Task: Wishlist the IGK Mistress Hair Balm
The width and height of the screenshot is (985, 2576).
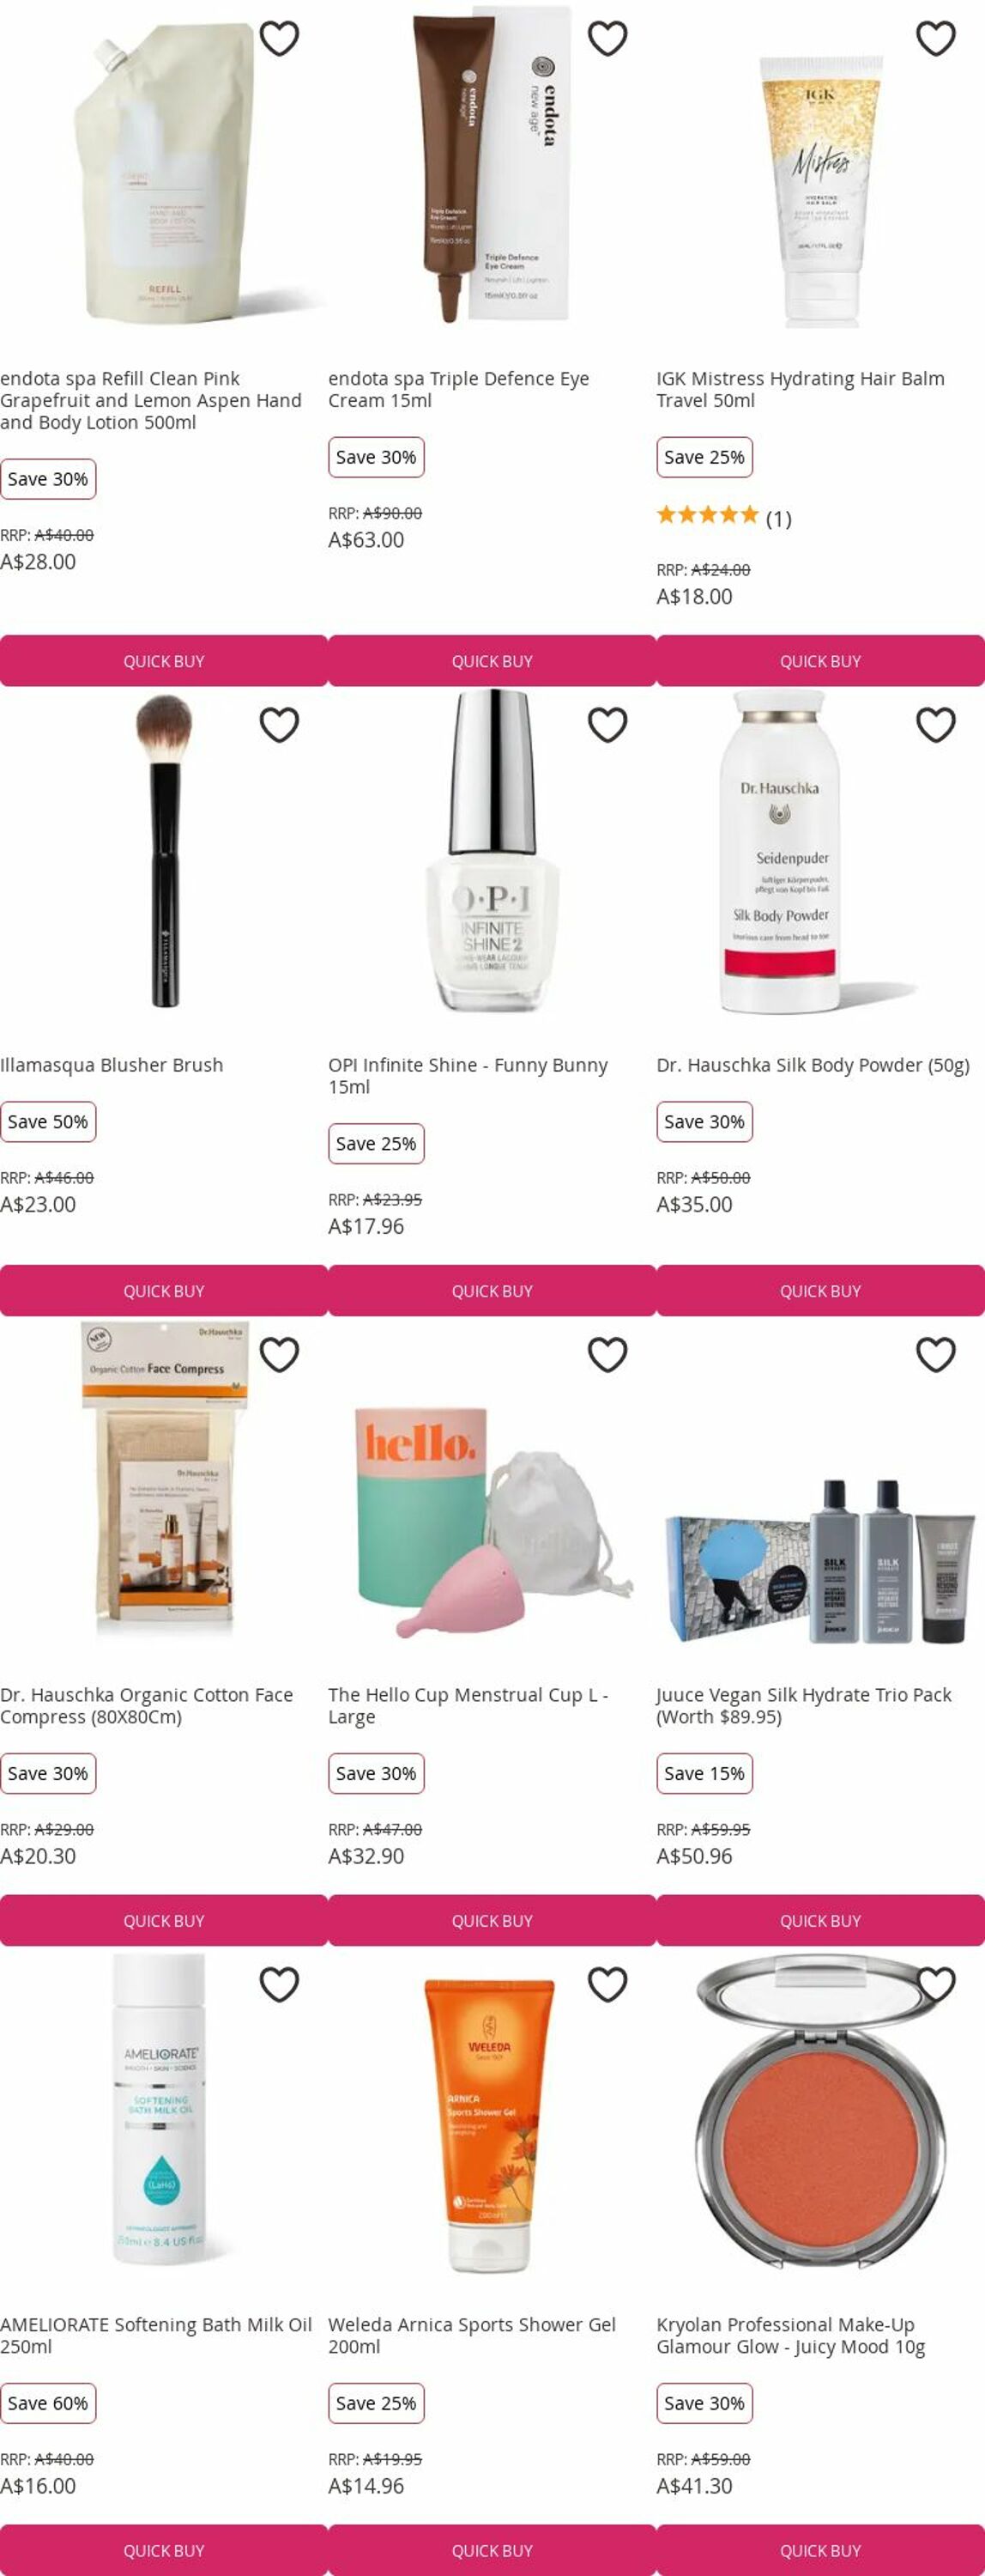Action: (x=936, y=38)
